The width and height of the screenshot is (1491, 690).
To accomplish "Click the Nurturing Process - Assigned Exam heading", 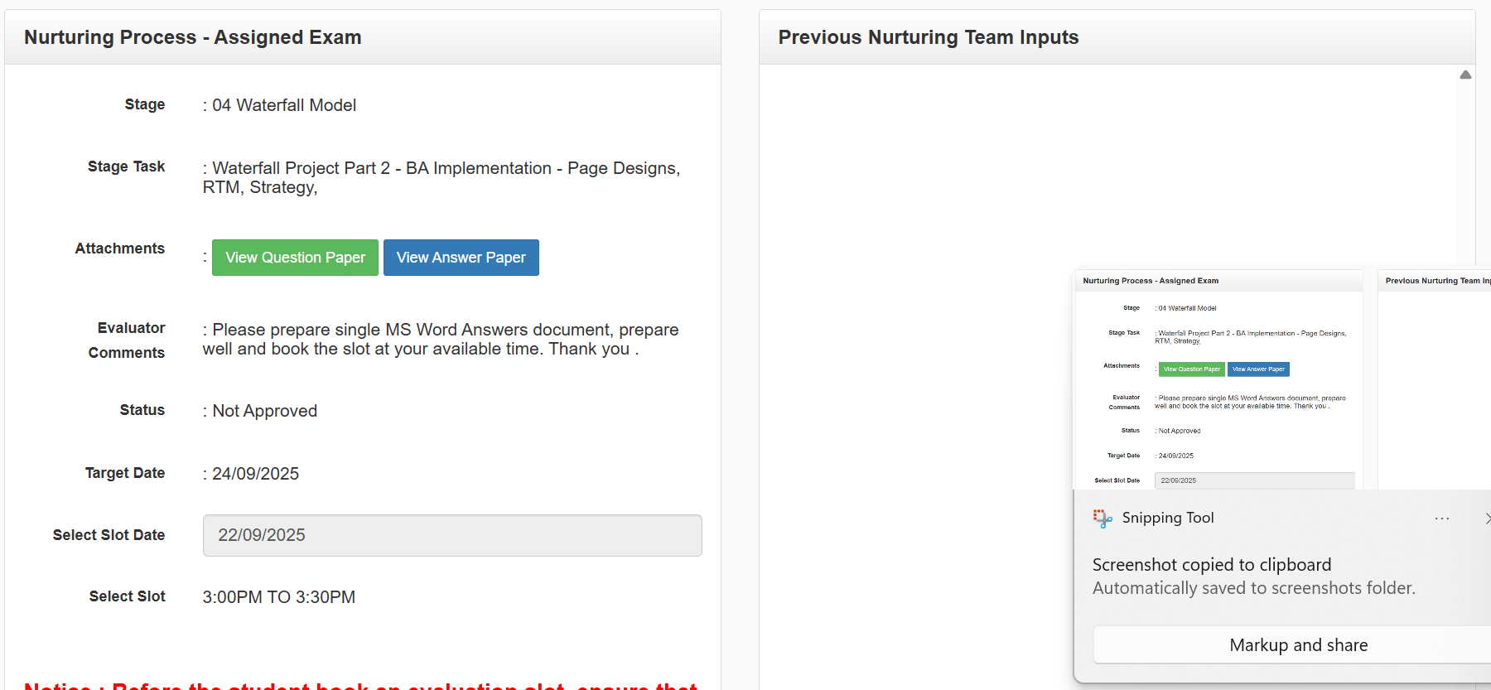I will (x=193, y=37).
